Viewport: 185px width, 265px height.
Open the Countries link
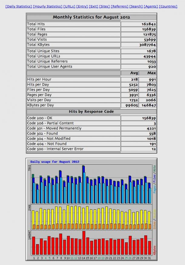168,6
